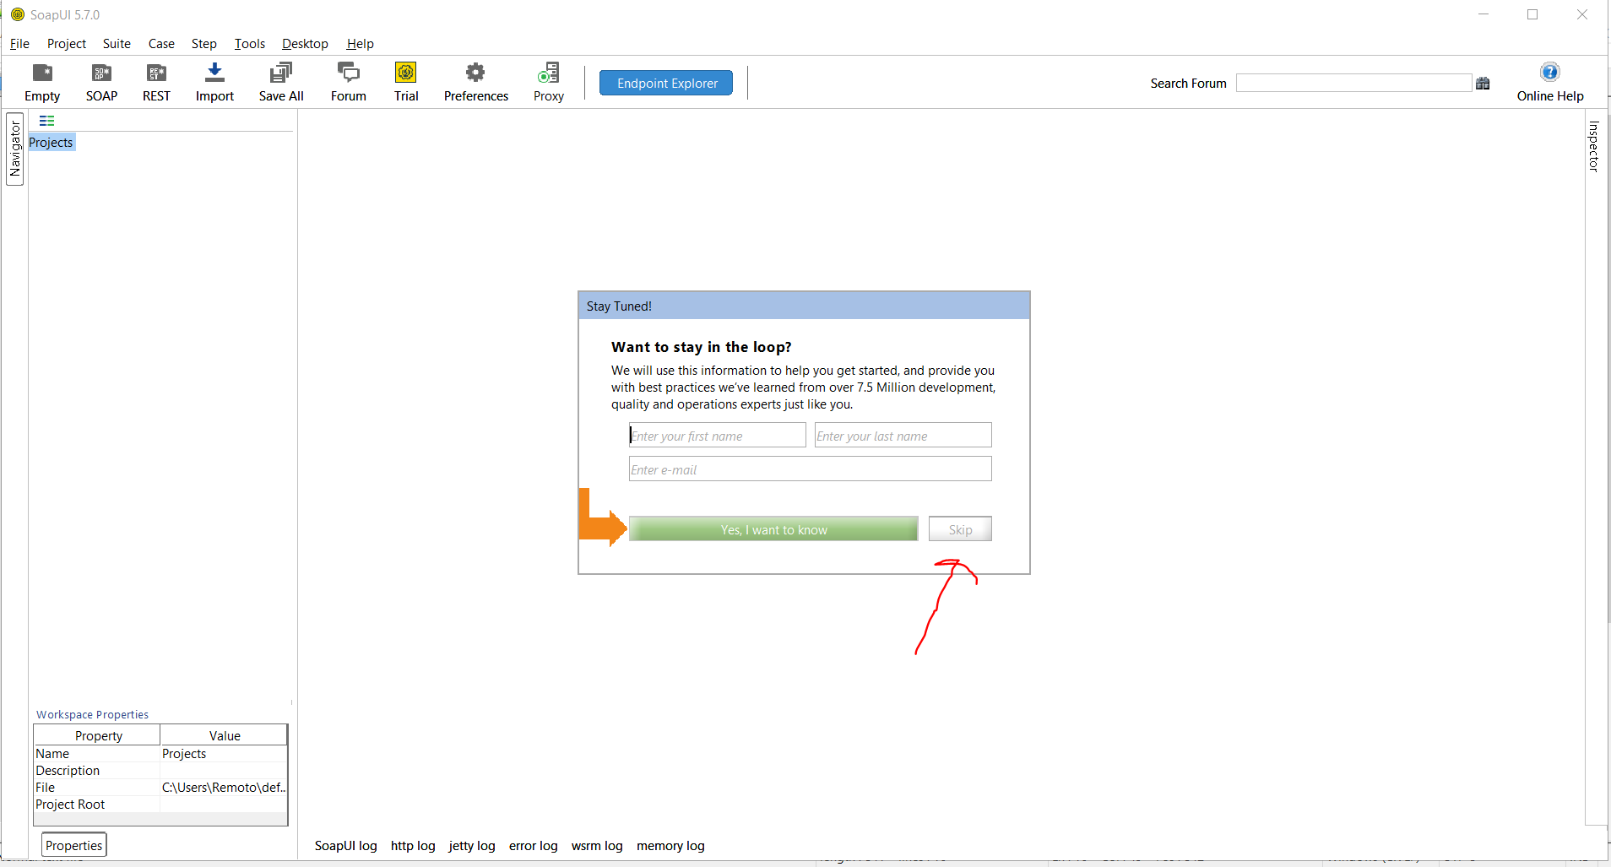Click the Value column header

click(225, 735)
